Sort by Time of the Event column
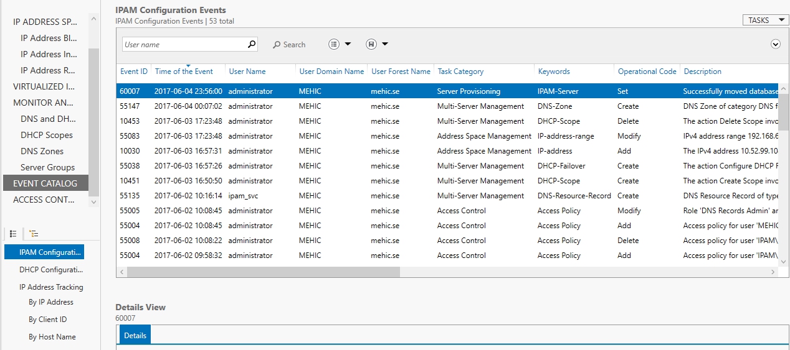Viewport: 790px width, 350px height. click(x=184, y=71)
